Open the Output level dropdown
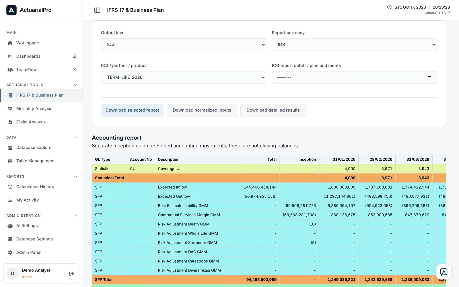This screenshot has width=459, height=287. (184, 44)
